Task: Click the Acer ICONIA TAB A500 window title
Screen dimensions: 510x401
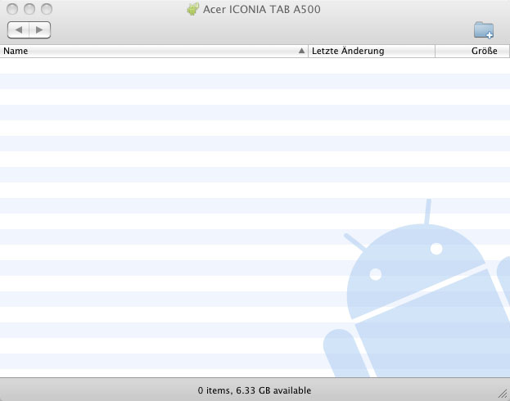Action: [261, 9]
